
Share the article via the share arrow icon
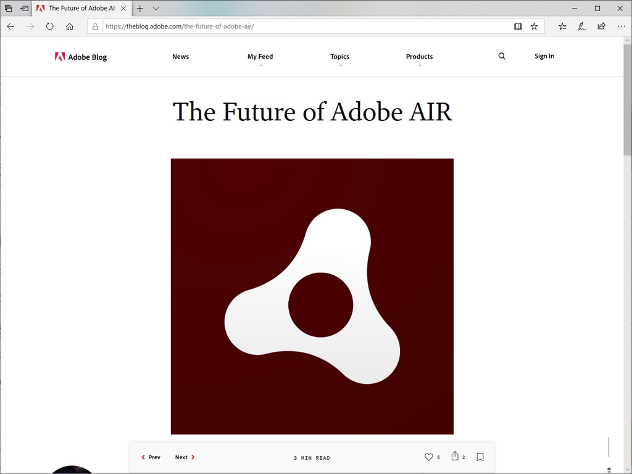click(x=455, y=456)
